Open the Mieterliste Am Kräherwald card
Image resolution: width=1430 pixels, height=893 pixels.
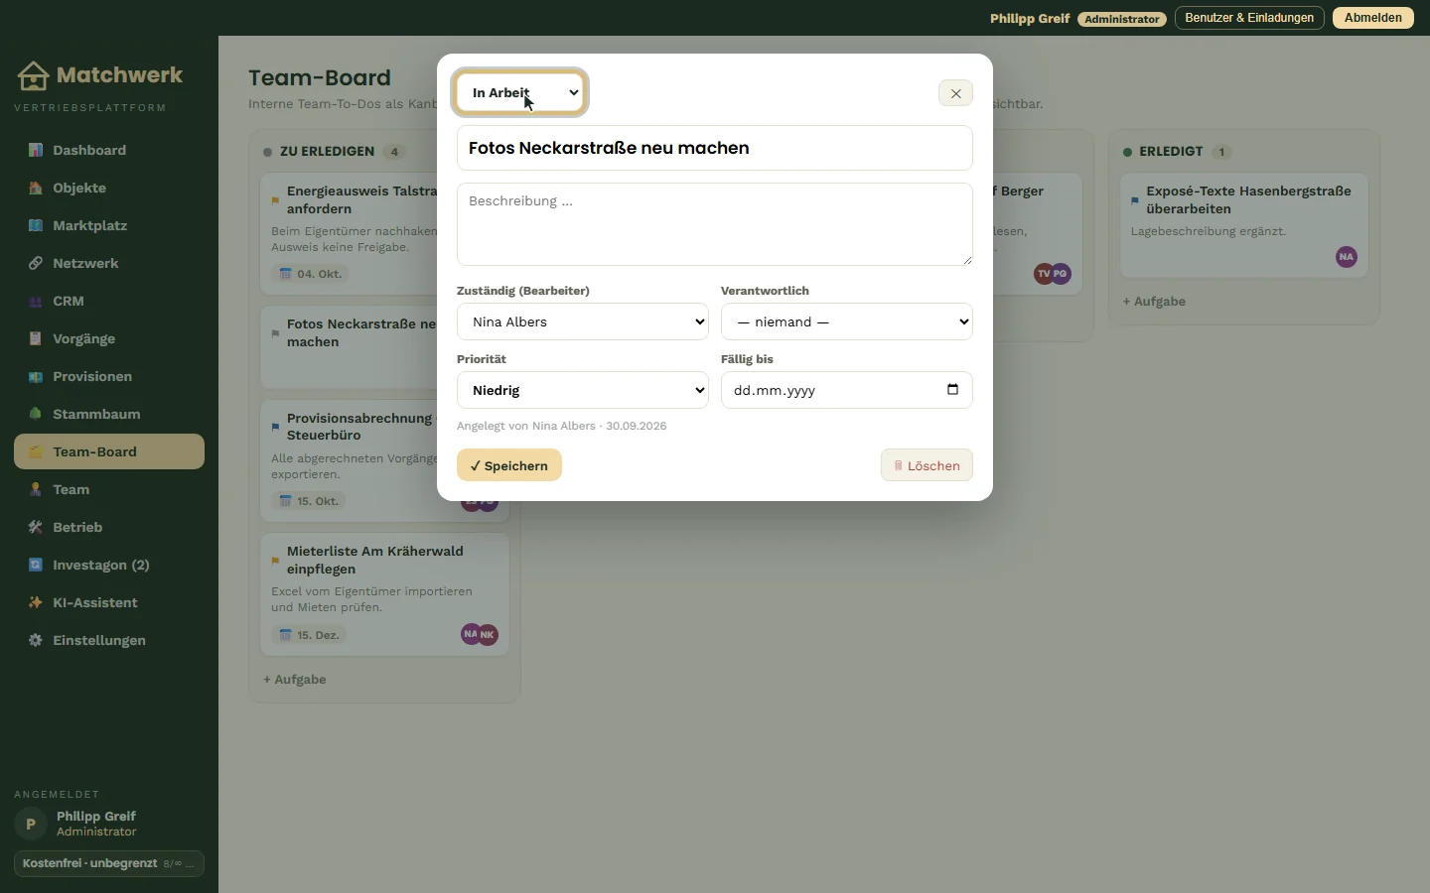click(x=384, y=594)
